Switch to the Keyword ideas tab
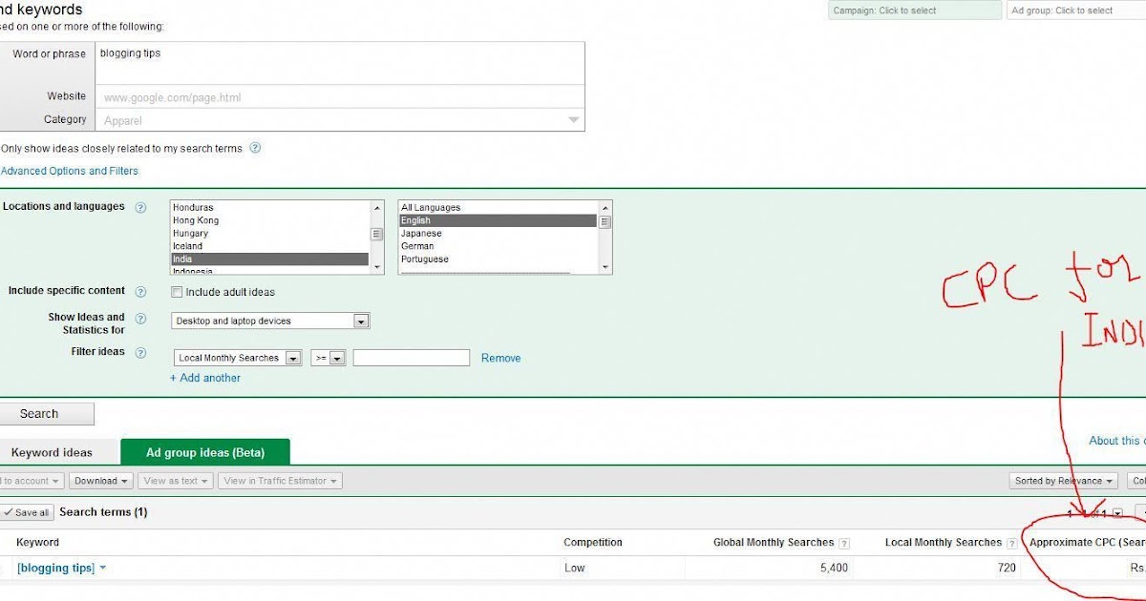 pos(52,452)
